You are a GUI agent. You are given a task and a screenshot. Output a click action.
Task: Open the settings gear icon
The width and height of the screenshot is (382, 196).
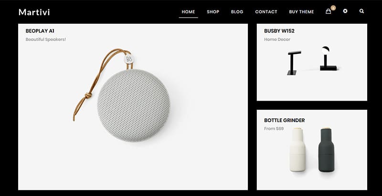(345, 11)
